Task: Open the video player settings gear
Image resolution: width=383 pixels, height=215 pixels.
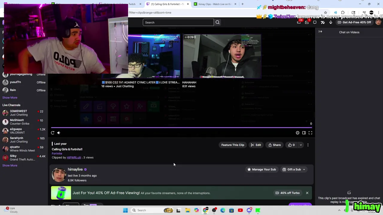Action: [297, 133]
